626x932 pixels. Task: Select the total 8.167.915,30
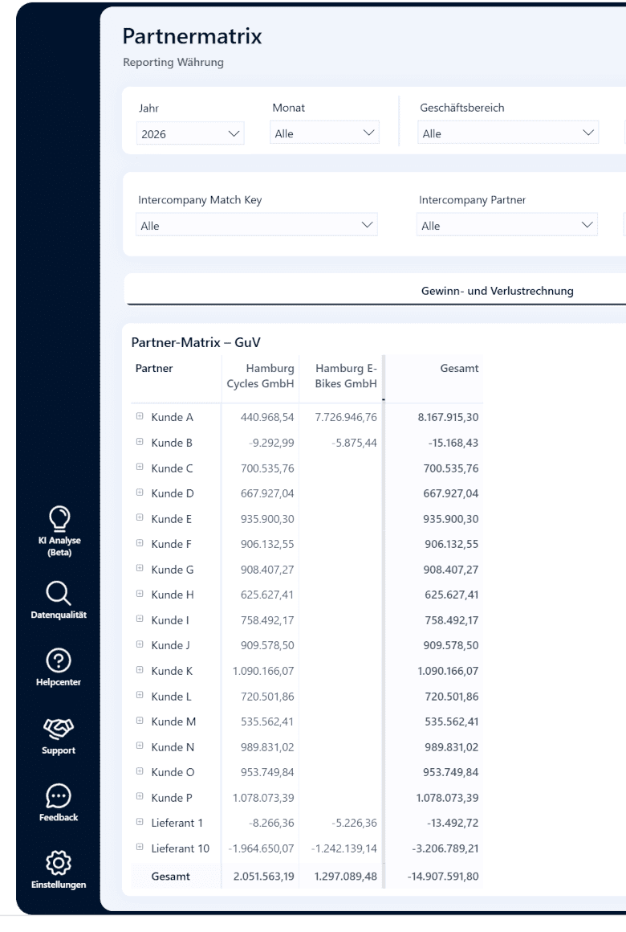pos(448,417)
